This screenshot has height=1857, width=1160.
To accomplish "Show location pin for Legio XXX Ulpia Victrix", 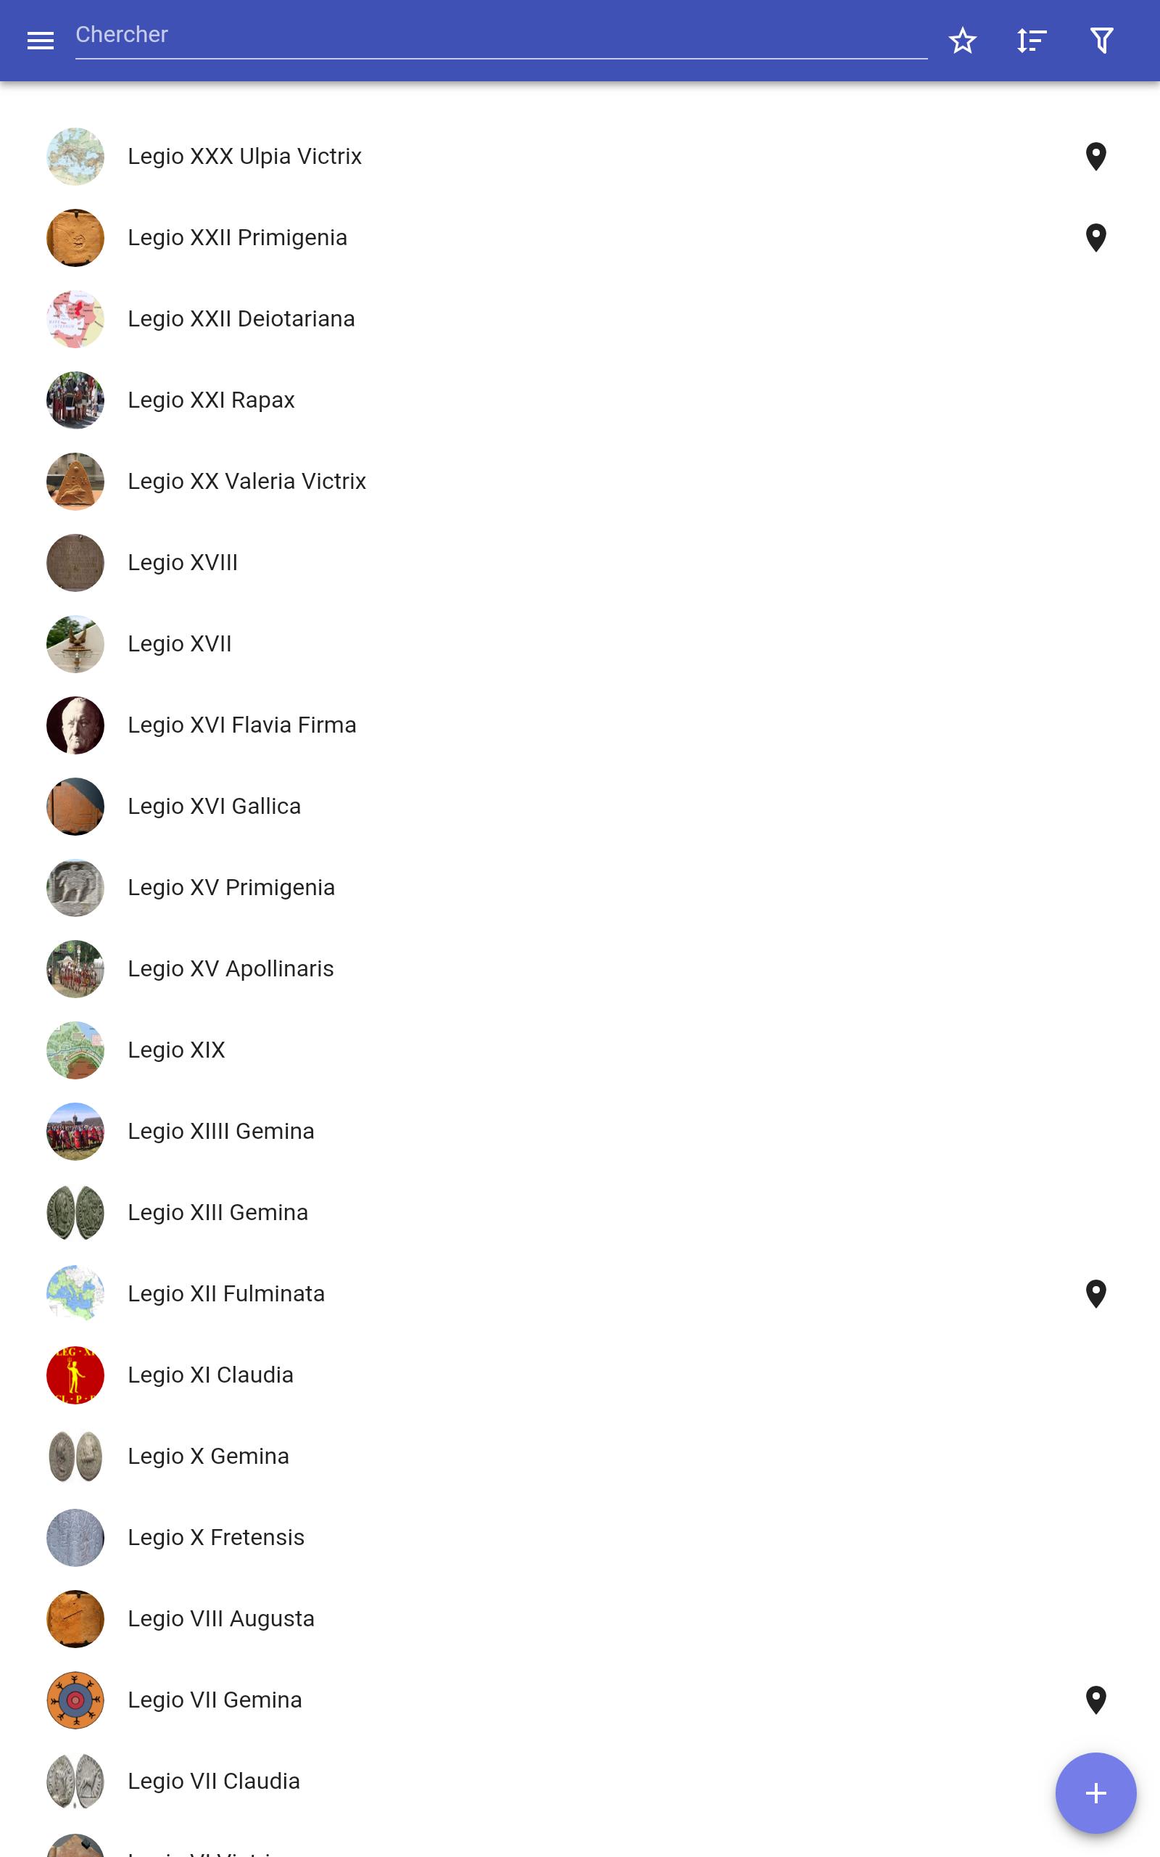I will pyautogui.click(x=1095, y=157).
